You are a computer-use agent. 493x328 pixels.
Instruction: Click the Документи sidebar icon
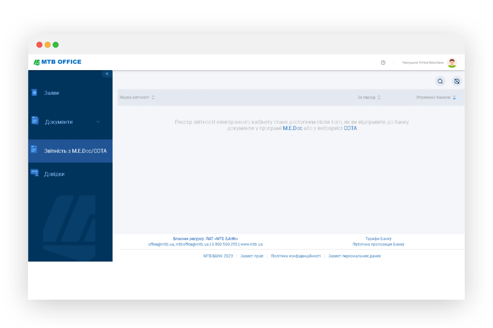coord(35,121)
